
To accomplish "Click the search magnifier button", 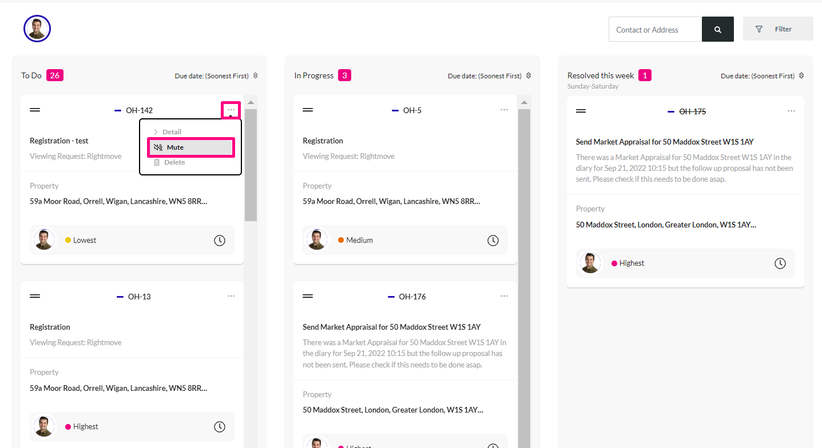I will (x=717, y=29).
